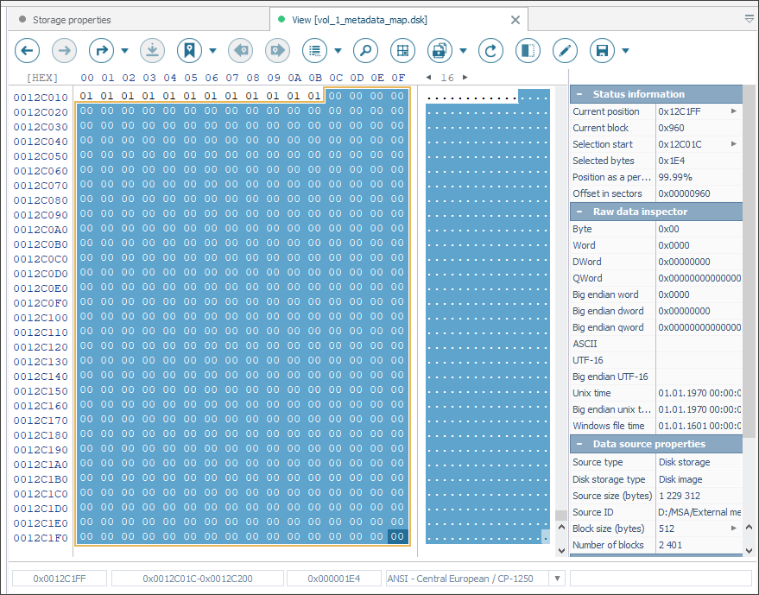Click the Big endian word value 0x0000
This screenshot has width=759, height=595.
point(674,294)
